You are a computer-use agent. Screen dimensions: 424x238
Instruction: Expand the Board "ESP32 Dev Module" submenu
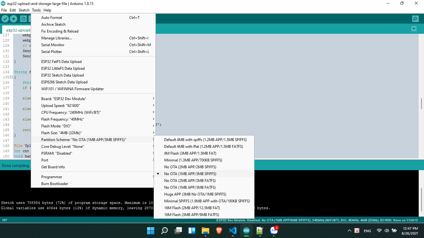(x=93, y=99)
